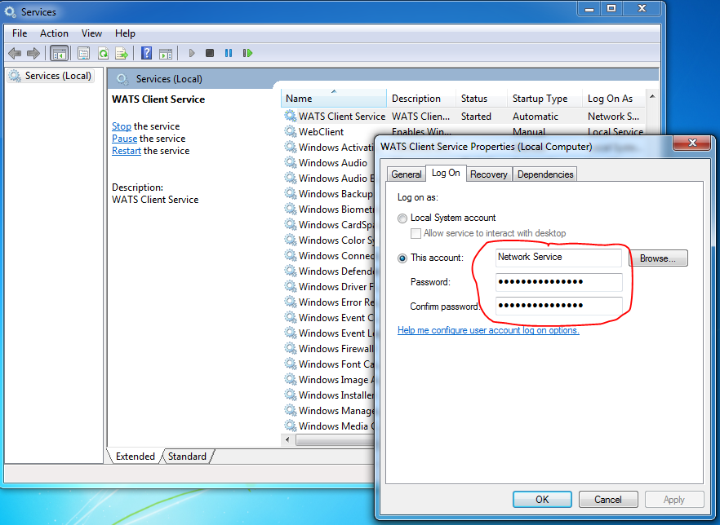Screen dimensions: 720x525
Task: Select the This account radio button
Action: [402, 258]
